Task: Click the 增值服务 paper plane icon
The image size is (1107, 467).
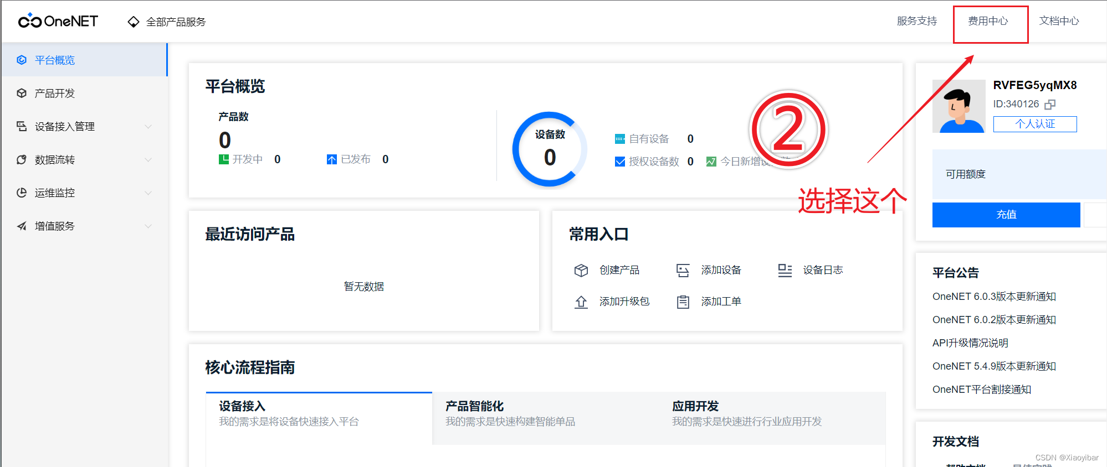Action: pos(22,226)
